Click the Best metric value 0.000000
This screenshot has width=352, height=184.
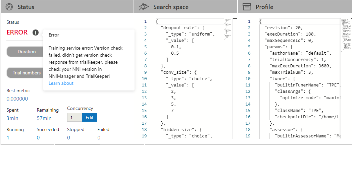[17, 99]
